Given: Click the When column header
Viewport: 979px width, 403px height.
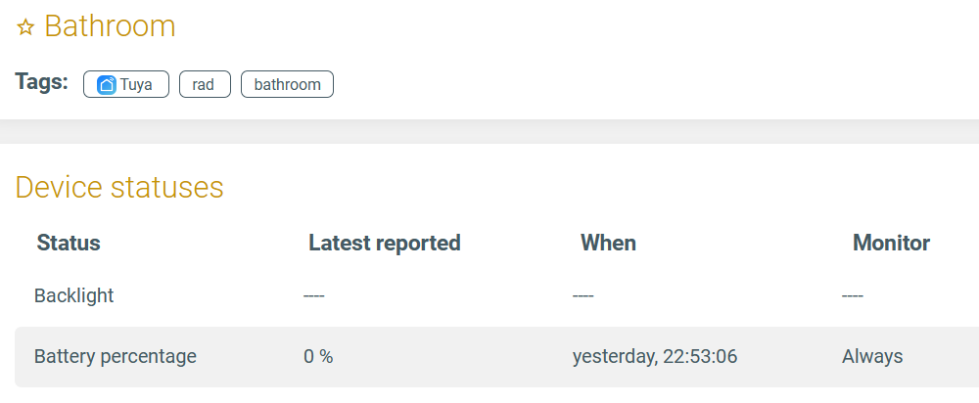Looking at the screenshot, I should click(608, 243).
